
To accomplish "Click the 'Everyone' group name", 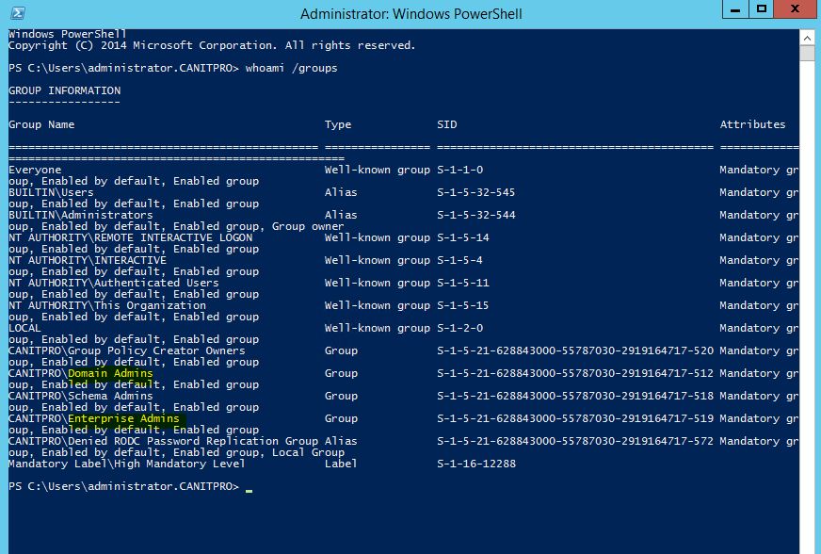I will (x=35, y=170).
